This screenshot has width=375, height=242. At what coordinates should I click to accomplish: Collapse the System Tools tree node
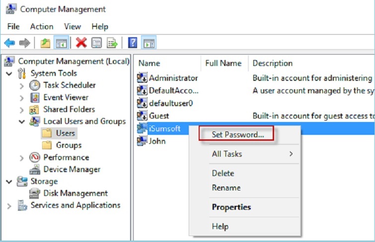(x=9, y=73)
